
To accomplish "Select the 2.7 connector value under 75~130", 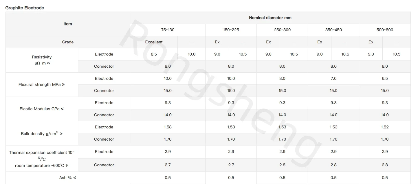I will [168, 165].
